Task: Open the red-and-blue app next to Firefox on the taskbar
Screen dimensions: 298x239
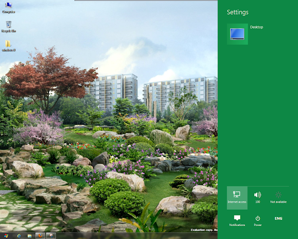Action: click(x=51, y=236)
